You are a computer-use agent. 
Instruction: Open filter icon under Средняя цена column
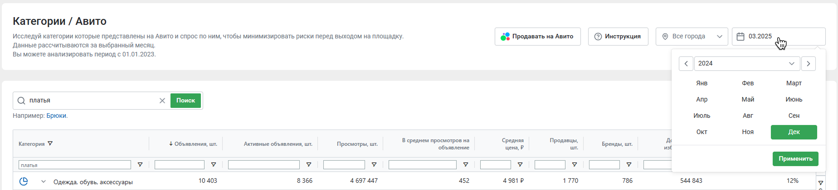click(x=520, y=165)
